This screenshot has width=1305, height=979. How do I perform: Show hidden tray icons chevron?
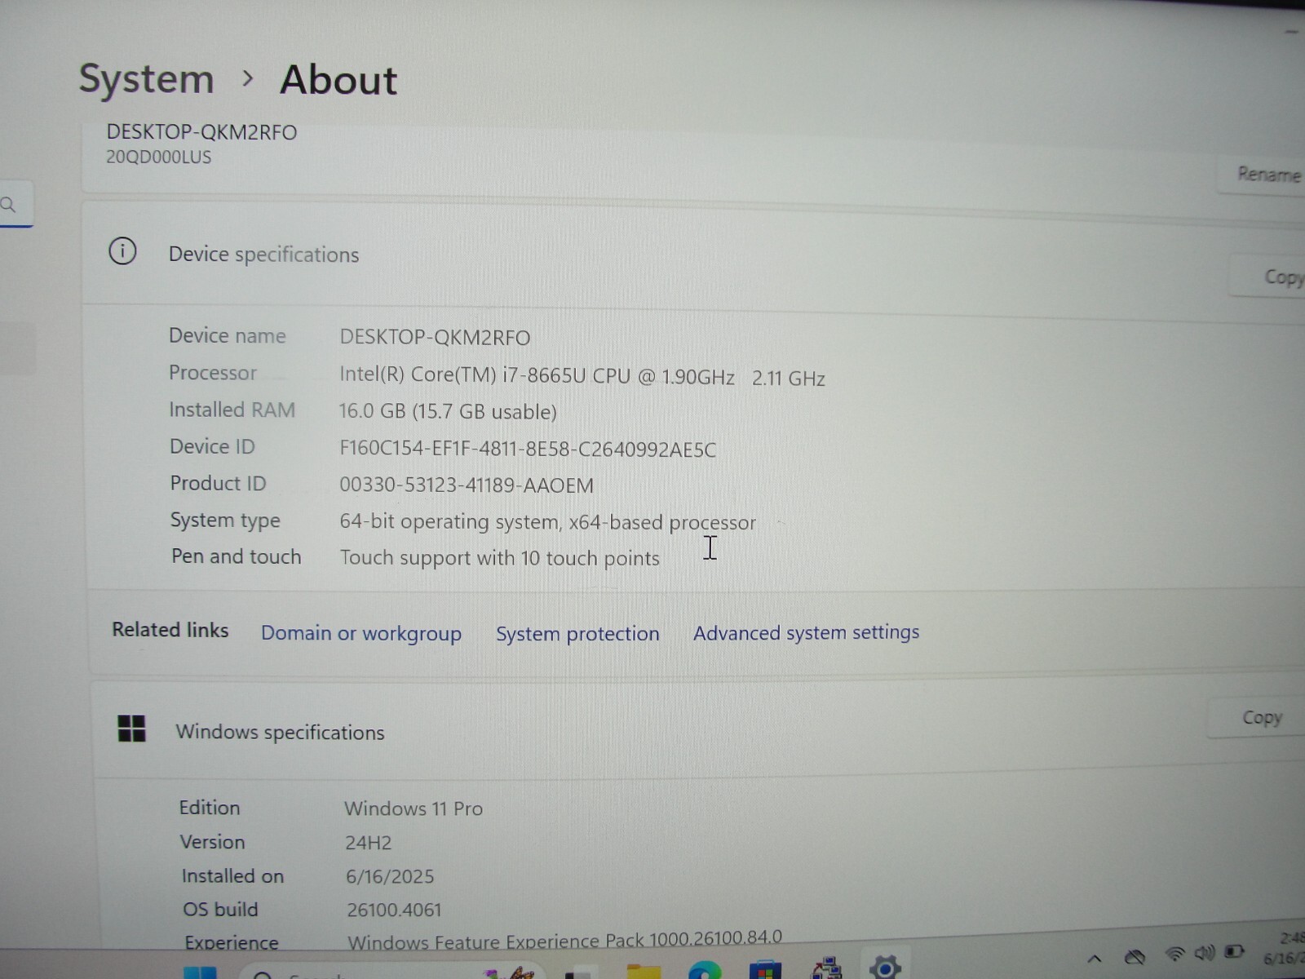[1095, 959]
